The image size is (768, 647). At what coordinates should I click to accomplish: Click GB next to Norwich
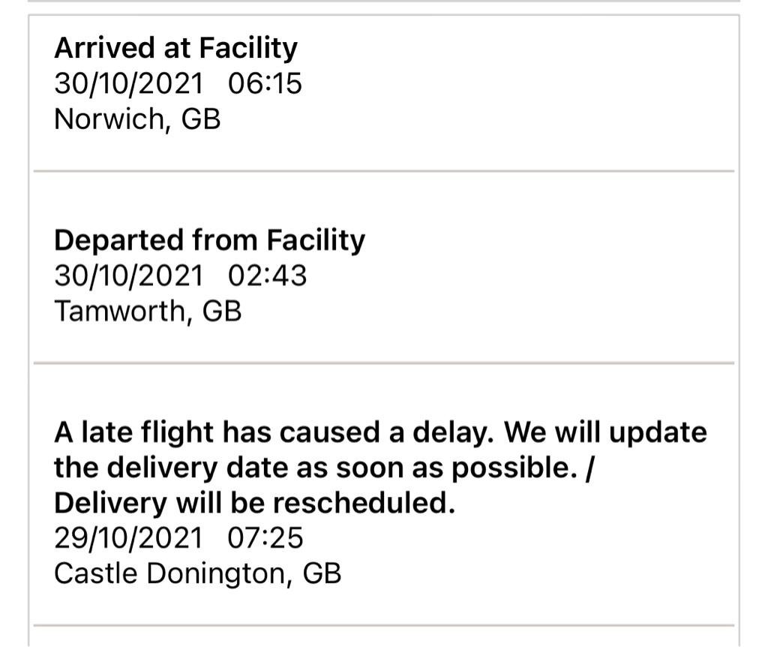click(x=201, y=119)
